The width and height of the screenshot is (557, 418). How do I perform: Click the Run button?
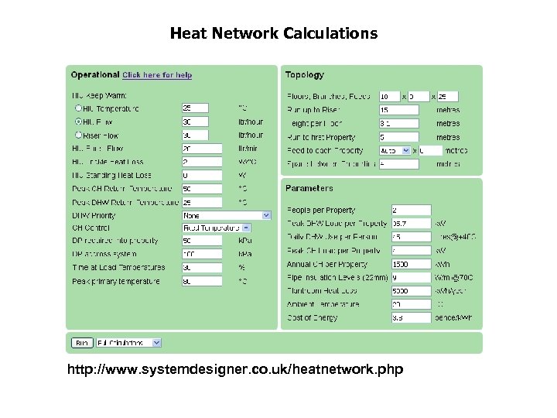(x=82, y=343)
